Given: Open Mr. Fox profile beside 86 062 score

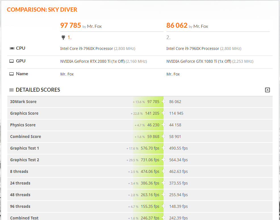Looking at the screenshot, I should [x=200, y=26].
